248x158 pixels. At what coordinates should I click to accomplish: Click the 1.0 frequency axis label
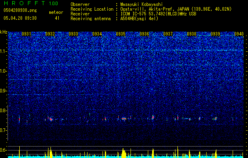(x=4, y=71)
